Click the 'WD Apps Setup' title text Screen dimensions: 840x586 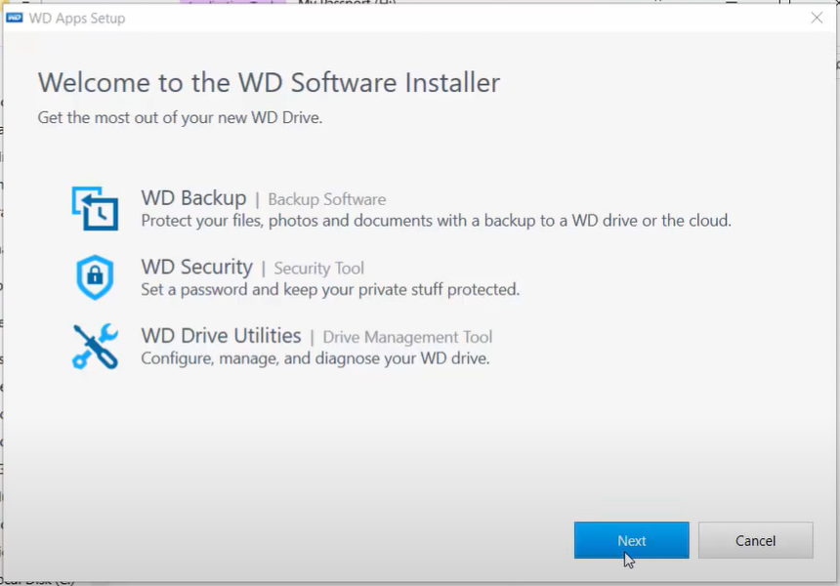point(77,19)
